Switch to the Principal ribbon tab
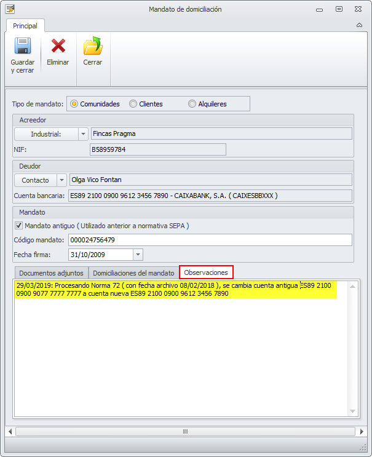The width and height of the screenshot is (372, 457). (x=25, y=26)
